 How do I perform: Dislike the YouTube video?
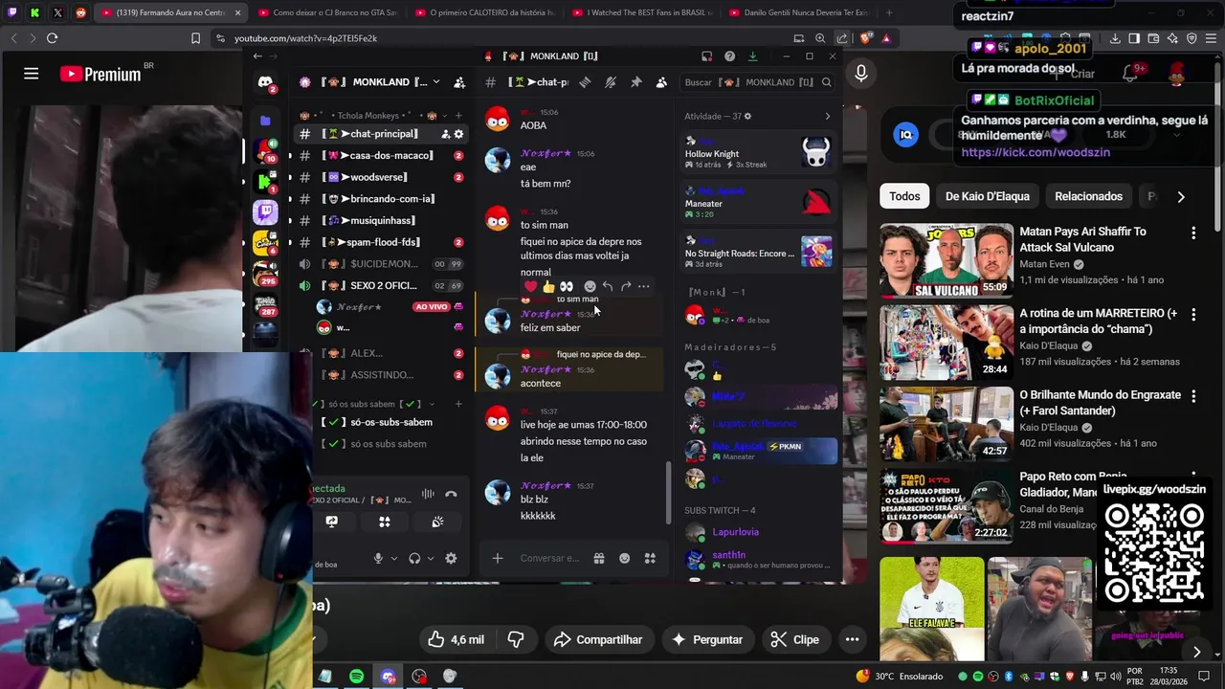pyautogui.click(x=516, y=639)
